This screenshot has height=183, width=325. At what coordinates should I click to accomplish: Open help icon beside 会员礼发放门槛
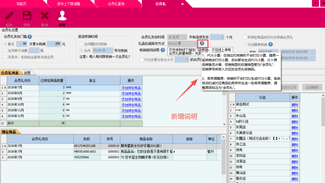click(x=30, y=37)
